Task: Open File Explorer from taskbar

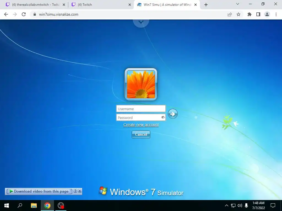Action: click(x=34, y=206)
